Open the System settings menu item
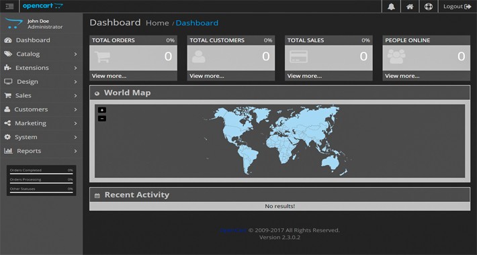This screenshot has height=255, width=477. [42, 137]
